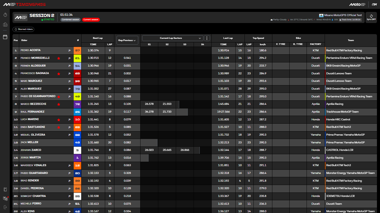Open the calendar icon in left sidebar
This screenshot has width=380, height=213.
(5, 37)
